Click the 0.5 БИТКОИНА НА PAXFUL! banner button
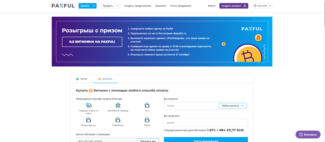325x142 pixels. pos(92,42)
